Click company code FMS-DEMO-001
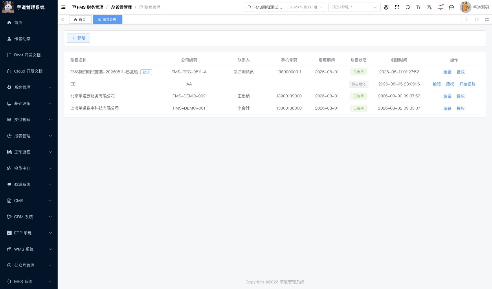Screen dimensions: 492x289 [189, 108]
